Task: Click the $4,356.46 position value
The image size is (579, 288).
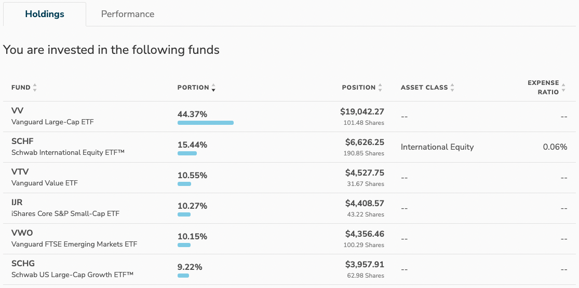Action: [365, 234]
